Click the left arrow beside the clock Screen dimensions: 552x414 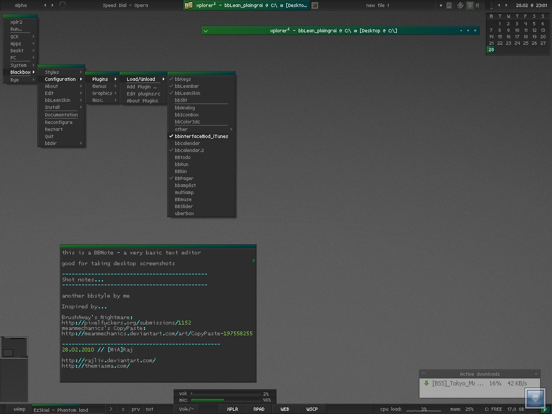point(499,5)
